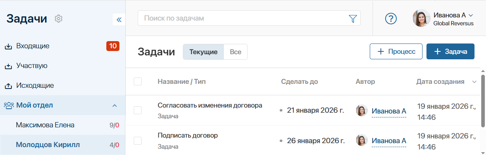
Task: Click the 4/0 counter beside Молодцов Кирилл
Action: click(x=114, y=145)
